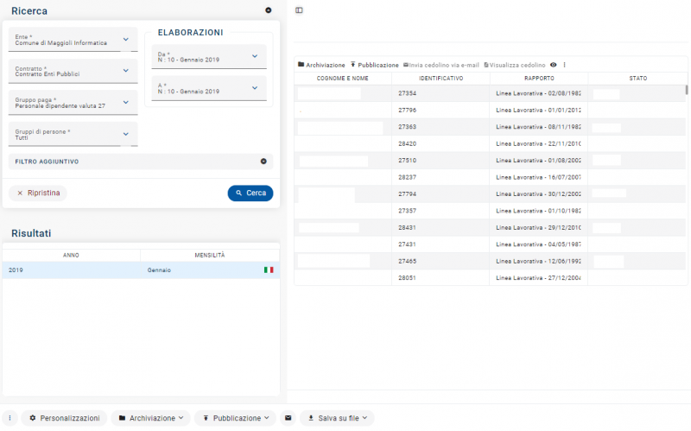Image resolution: width=691 pixels, height=431 pixels.
Task: Sort by Mensilità column header
Action: click(210, 255)
